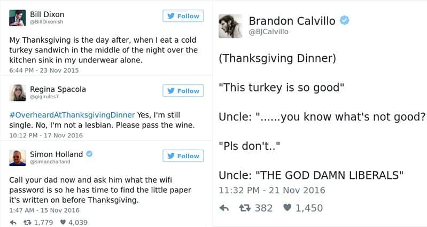427x227 pixels.
Task: Open Bill Dixon's profile picture
Action: [x=18, y=18]
